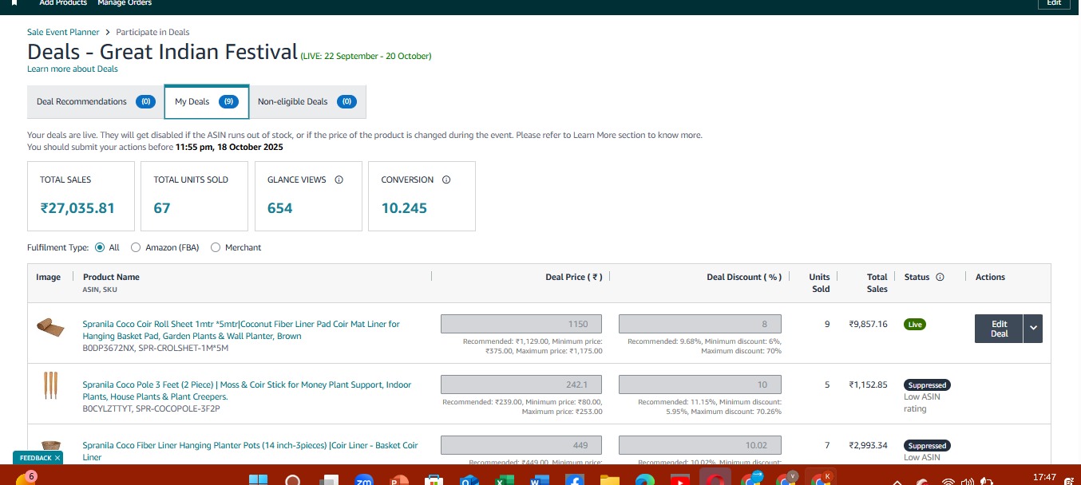Select the All fulfilment type radio
The height and width of the screenshot is (485, 1081).
pyautogui.click(x=100, y=248)
